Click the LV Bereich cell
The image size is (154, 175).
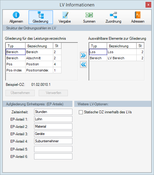tap(122, 58)
